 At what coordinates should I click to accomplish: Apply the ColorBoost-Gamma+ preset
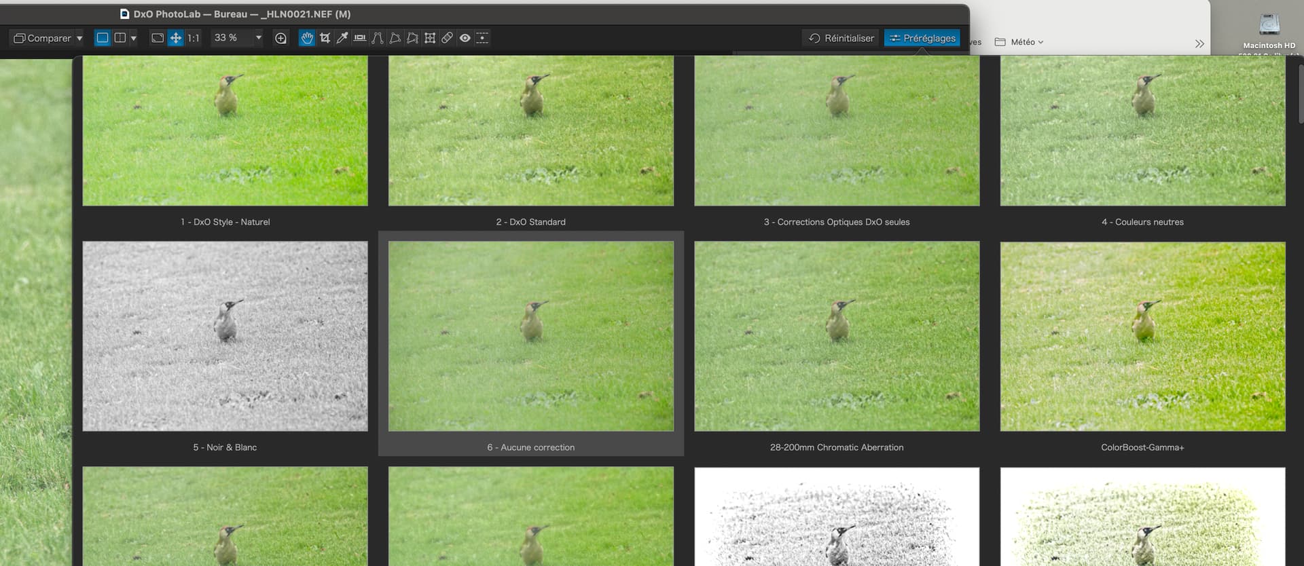point(1142,336)
